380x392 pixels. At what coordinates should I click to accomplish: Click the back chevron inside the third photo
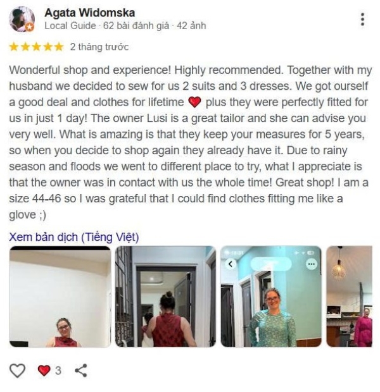[231, 264]
